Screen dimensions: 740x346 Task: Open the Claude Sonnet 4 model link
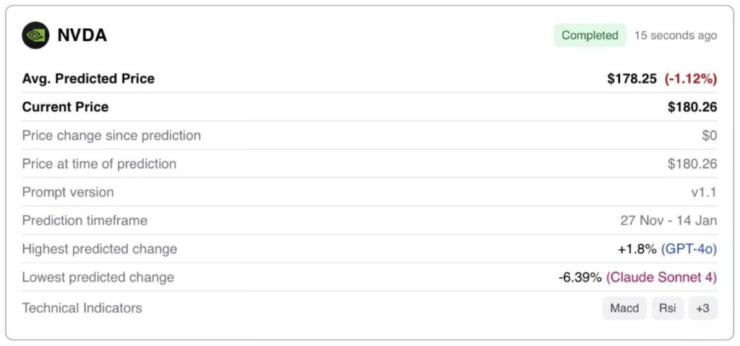[661, 277]
